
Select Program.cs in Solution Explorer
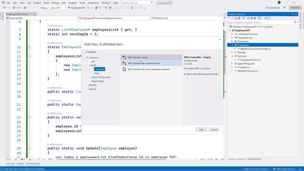click(243, 67)
